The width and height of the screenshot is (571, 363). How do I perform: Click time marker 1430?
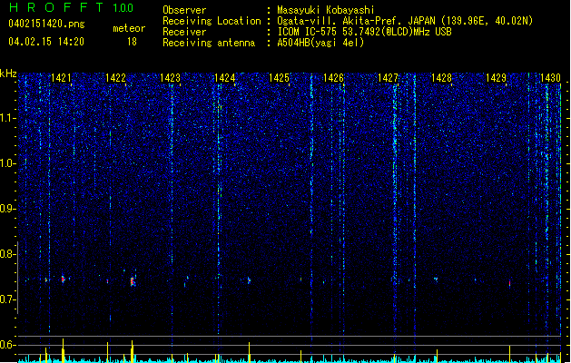coord(551,78)
